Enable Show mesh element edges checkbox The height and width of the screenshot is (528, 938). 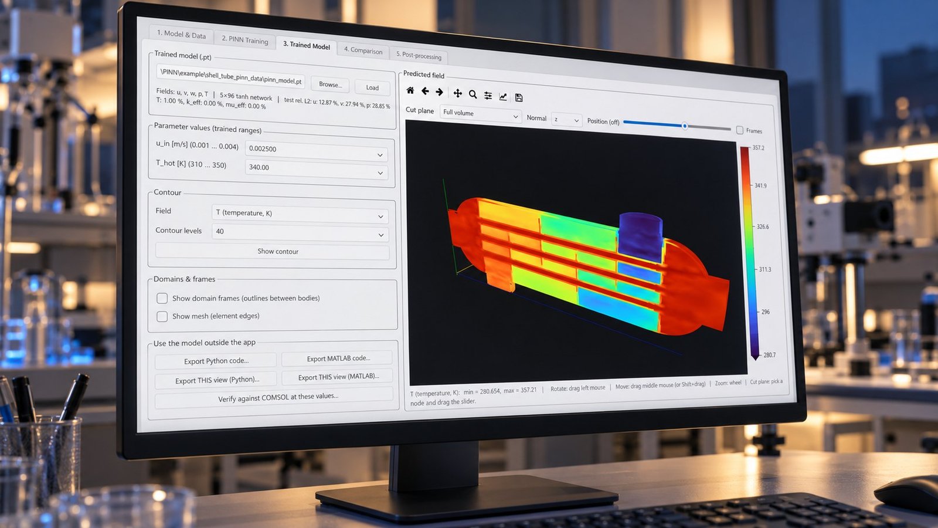pyautogui.click(x=162, y=316)
